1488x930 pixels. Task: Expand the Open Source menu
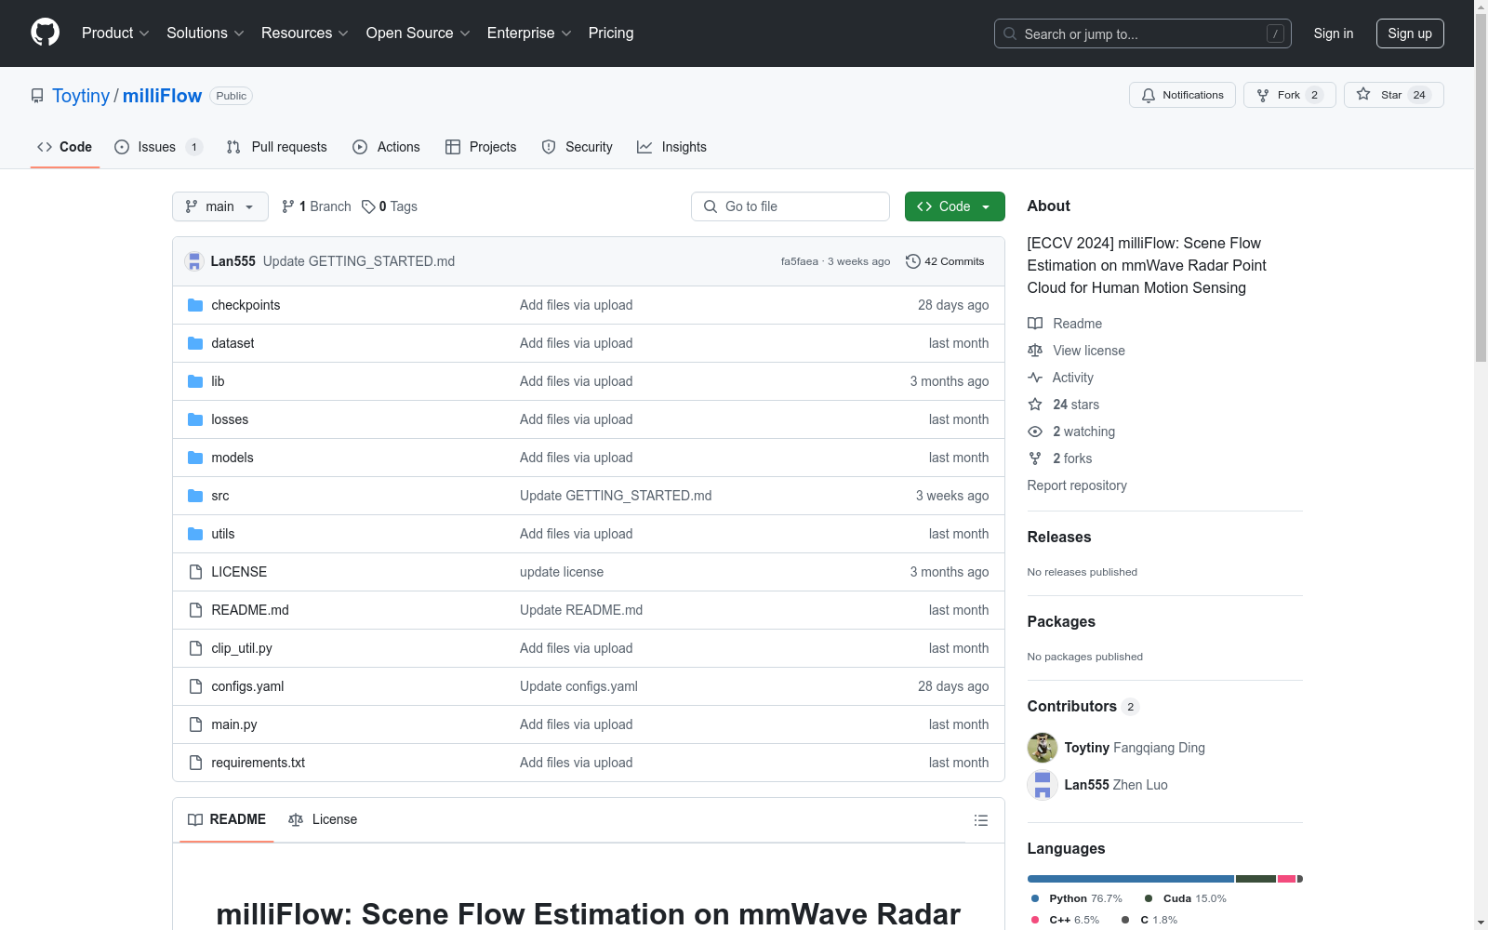tap(418, 33)
